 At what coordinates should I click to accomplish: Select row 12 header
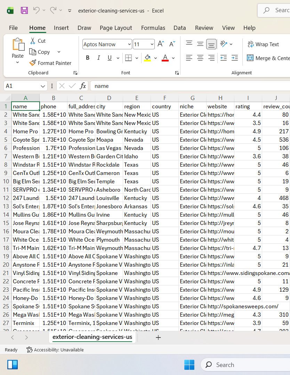tap(6, 198)
